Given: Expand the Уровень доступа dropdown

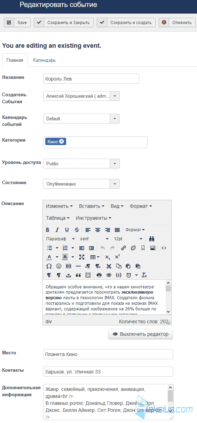Looking at the screenshot, I should [115, 164].
